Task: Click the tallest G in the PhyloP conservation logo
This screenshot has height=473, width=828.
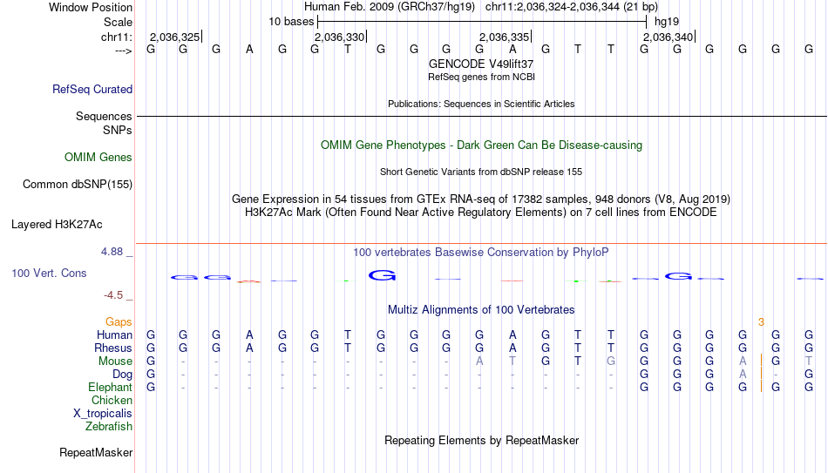Action: [x=382, y=275]
